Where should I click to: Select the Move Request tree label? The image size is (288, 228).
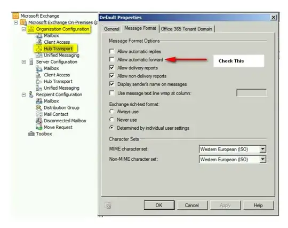click(x=58, y=128)
